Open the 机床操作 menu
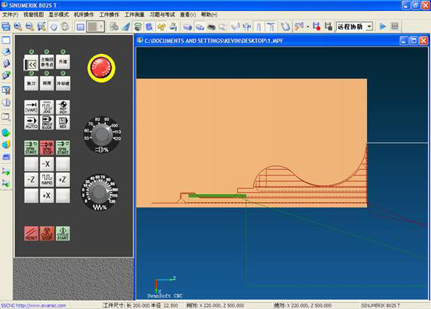The image size is (431, 309). pyautogui.click(x=84, y=15)
